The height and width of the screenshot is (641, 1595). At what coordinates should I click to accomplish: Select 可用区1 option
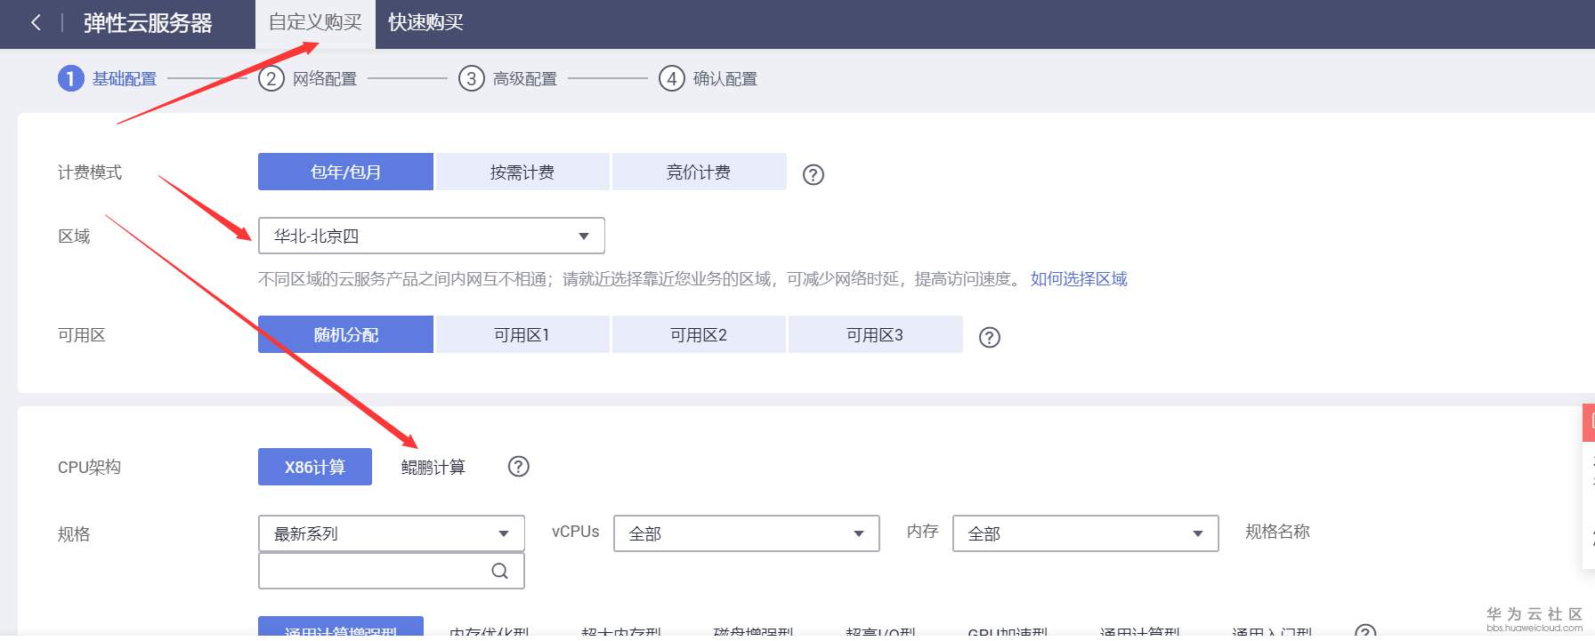pos(522,334)
